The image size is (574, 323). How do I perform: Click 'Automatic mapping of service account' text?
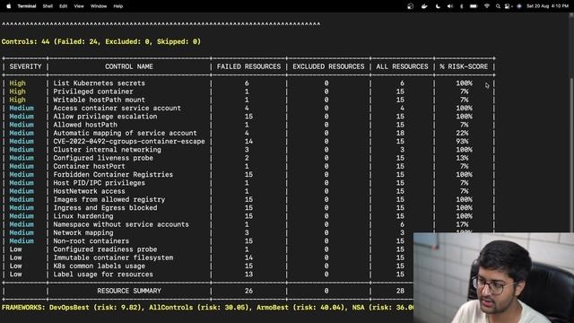coord(126,134)
